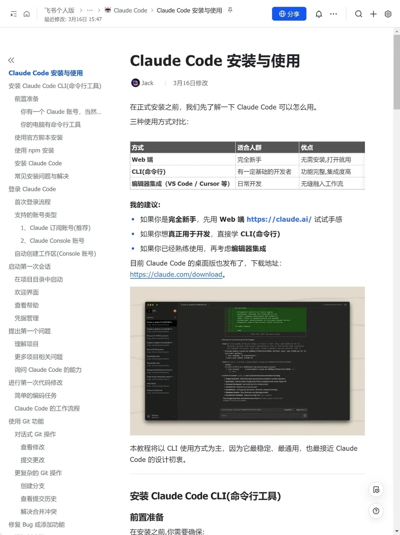Select 你的电脑有命令行工具 outline entry

50,125
